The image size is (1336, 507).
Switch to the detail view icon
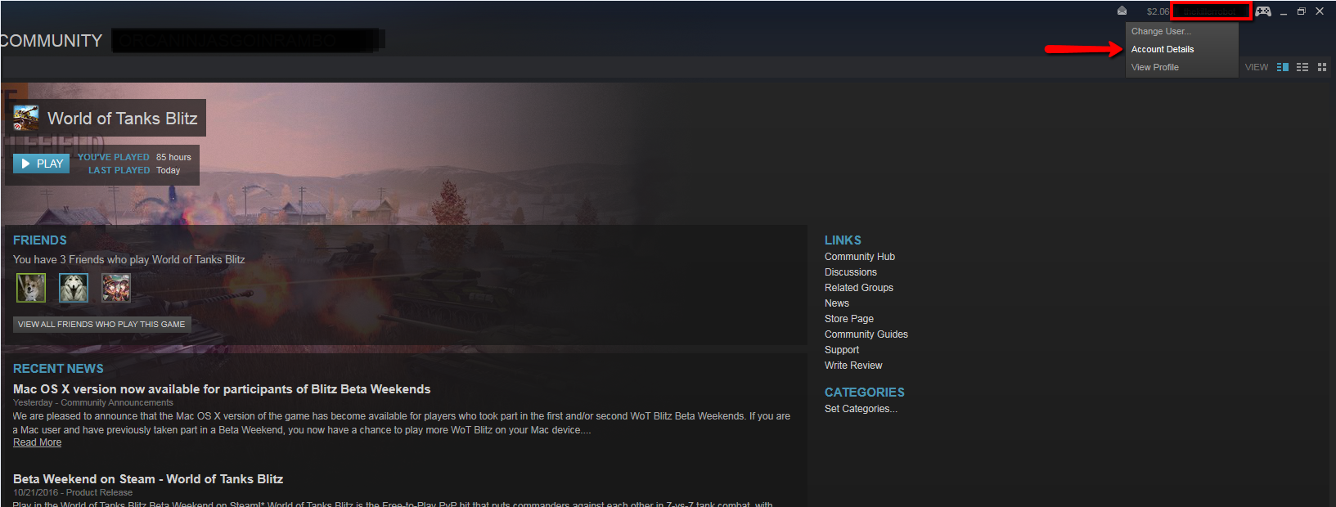(1283, 67)
